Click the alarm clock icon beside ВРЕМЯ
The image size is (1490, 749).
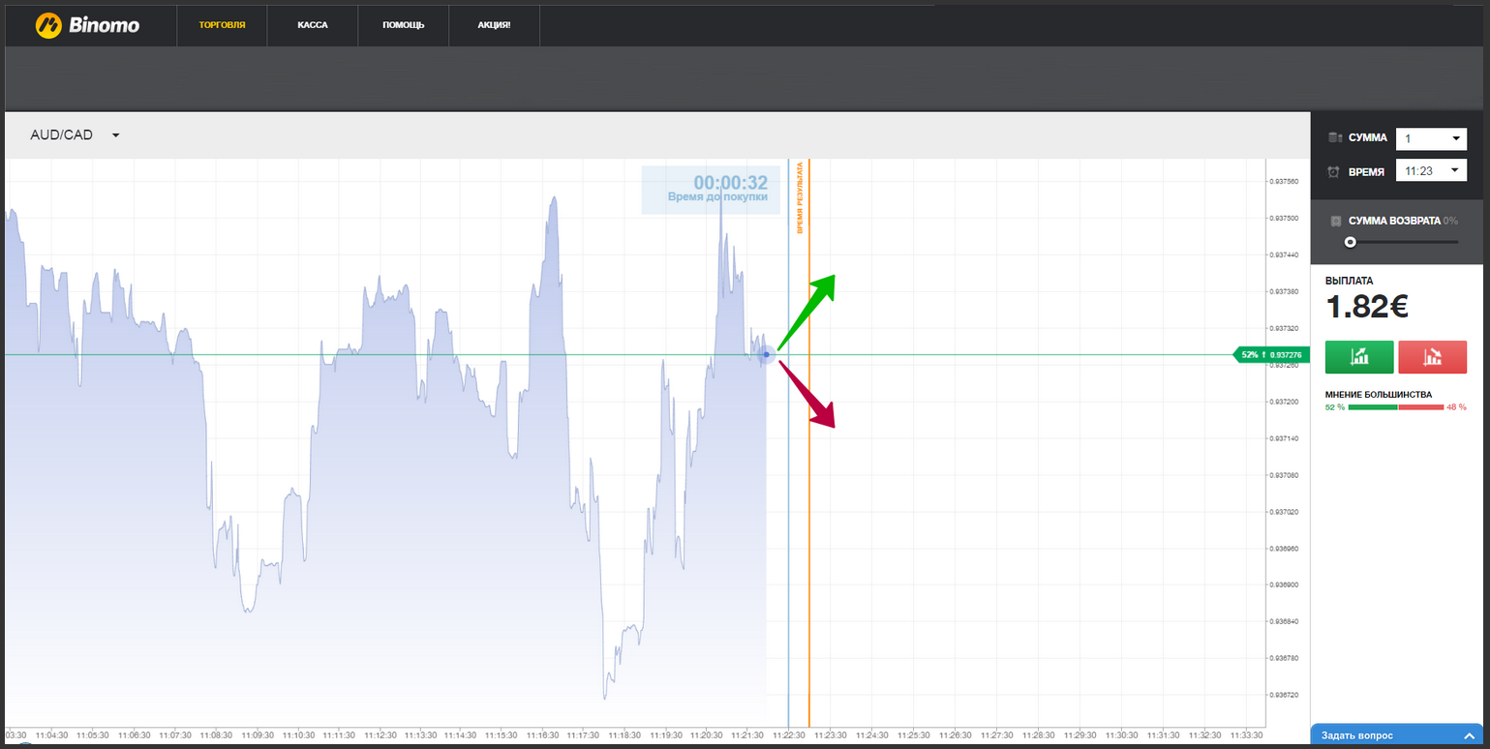click(1334, 171)
